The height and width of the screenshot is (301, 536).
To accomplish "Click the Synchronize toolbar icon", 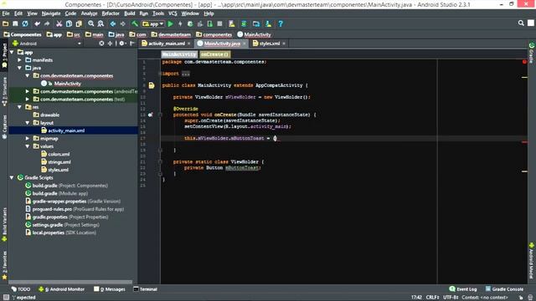I will pyautogui.click(x=25, y=24).
